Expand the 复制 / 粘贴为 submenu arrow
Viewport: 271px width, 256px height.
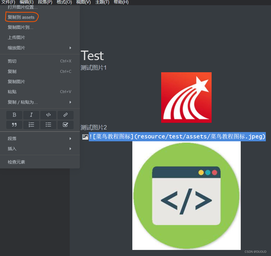click(70, 102)
